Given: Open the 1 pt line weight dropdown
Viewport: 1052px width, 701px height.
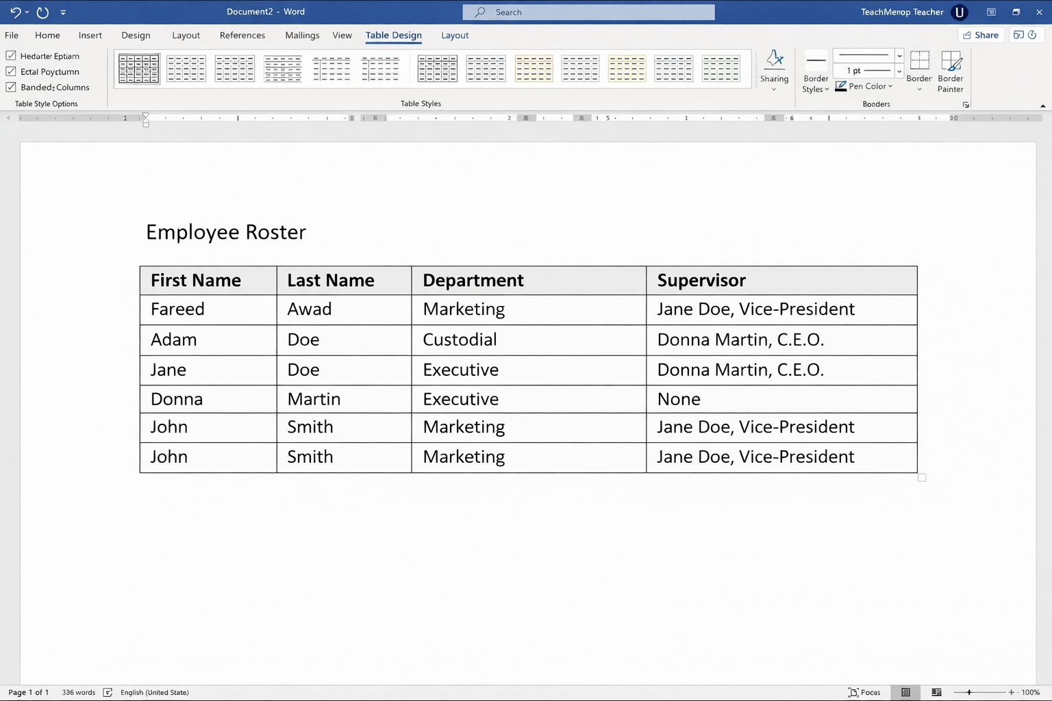Looking at the screenshot, I should pos(899,71).
